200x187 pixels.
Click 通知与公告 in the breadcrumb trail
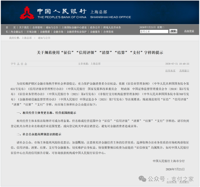(x=44, y=38)
